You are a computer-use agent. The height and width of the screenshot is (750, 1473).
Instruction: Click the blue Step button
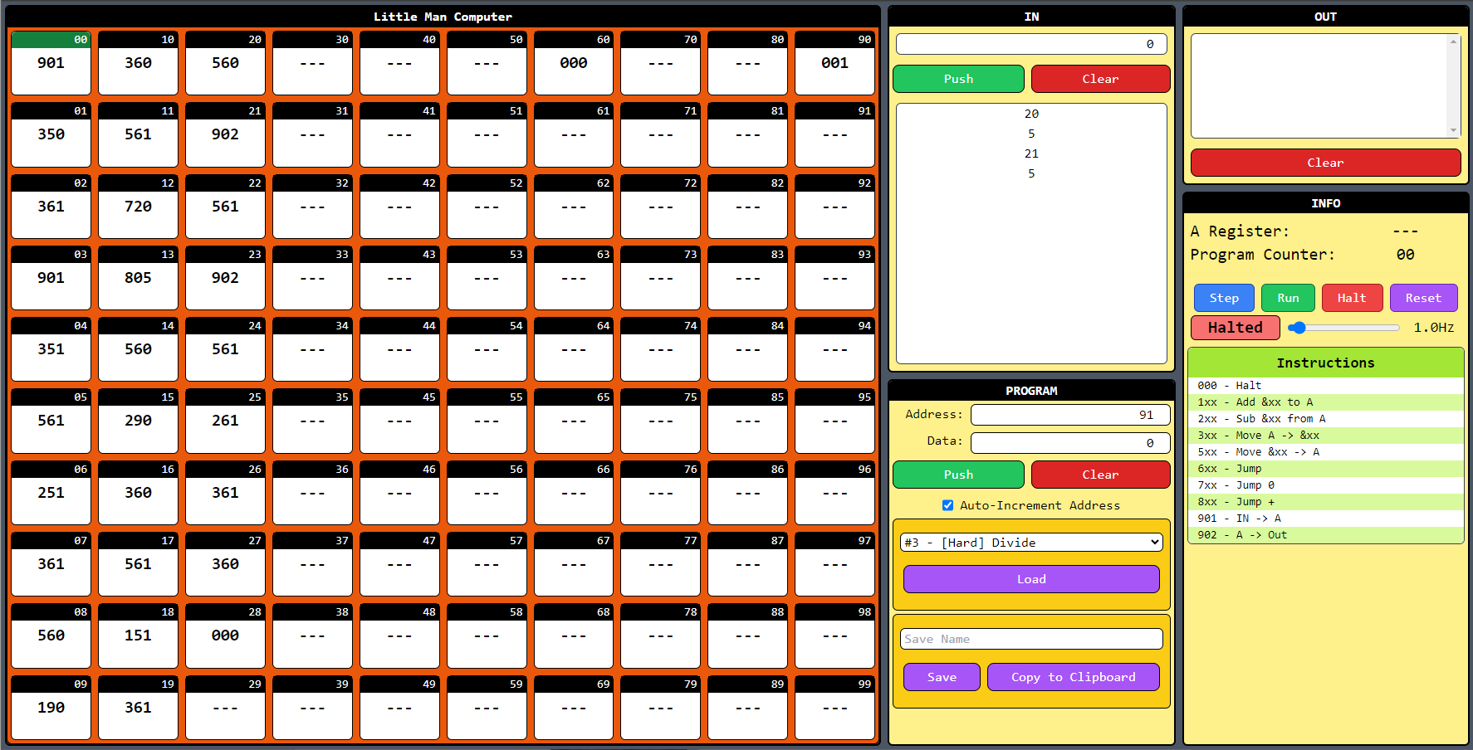pos(1223,298)
